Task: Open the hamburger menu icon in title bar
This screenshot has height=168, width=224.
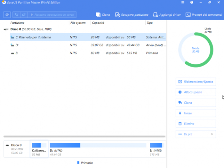Action: pyautogui.click(x=183, y=3)
